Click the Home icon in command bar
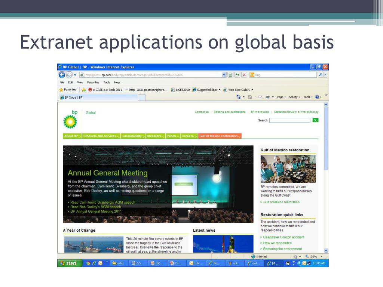The image size is (383, 287). pyautogui.click(x=239, y=97)
